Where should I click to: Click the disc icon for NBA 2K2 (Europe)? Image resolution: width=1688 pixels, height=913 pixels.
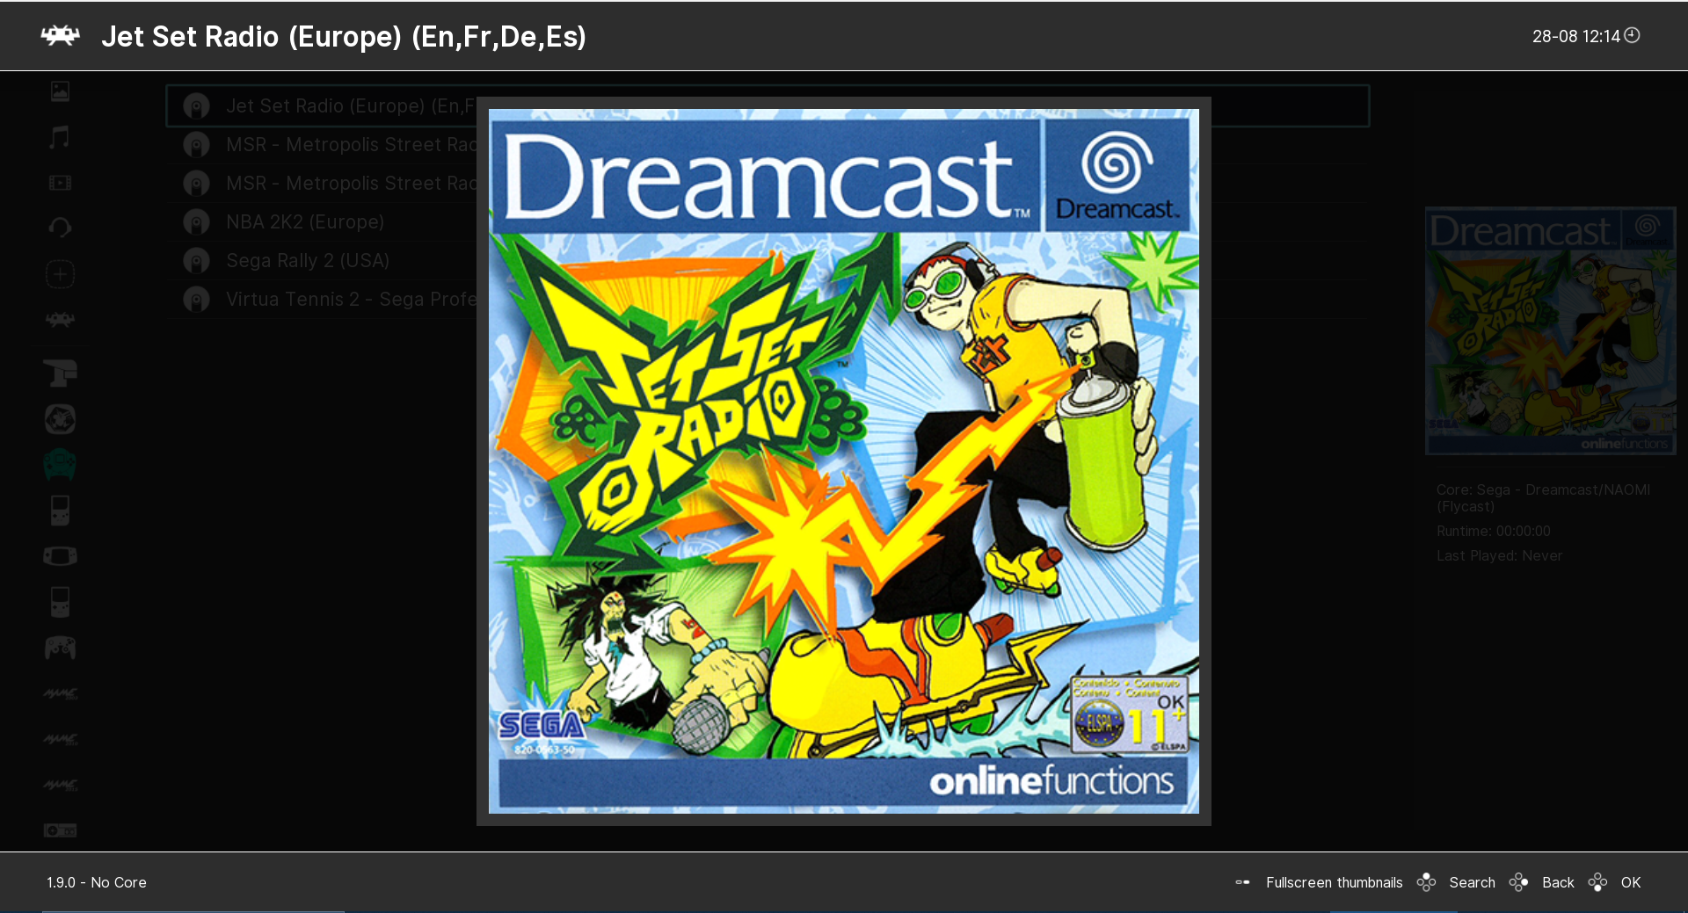tap(196, 222)
